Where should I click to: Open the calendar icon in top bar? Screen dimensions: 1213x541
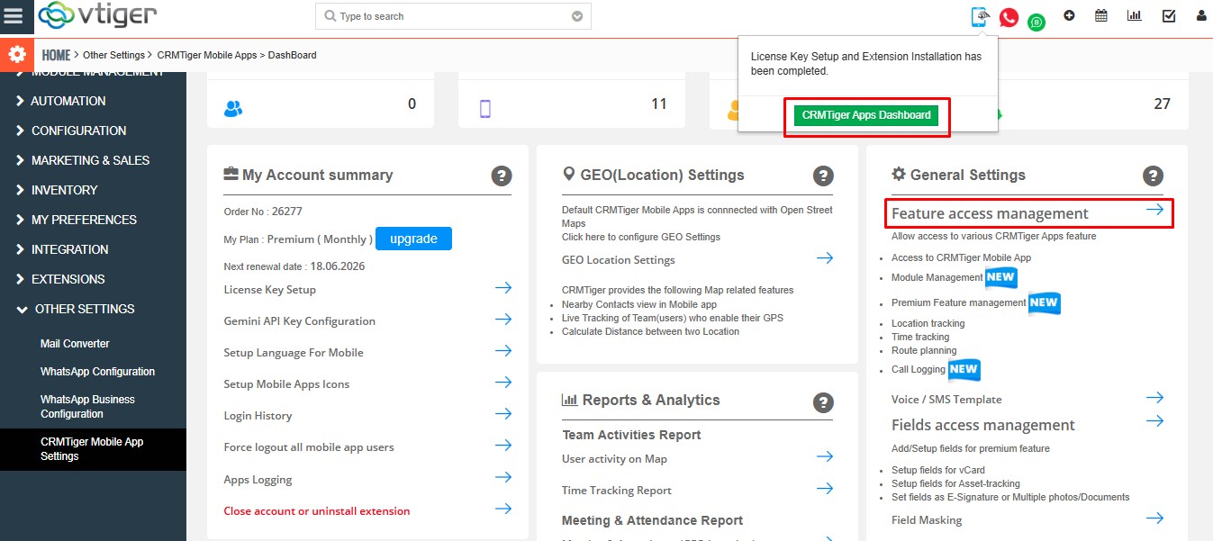(1100, 15)
